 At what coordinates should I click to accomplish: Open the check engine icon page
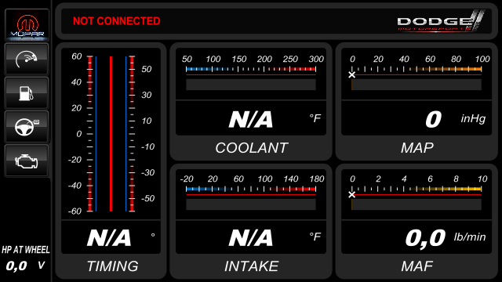click(x=27, y=161)
